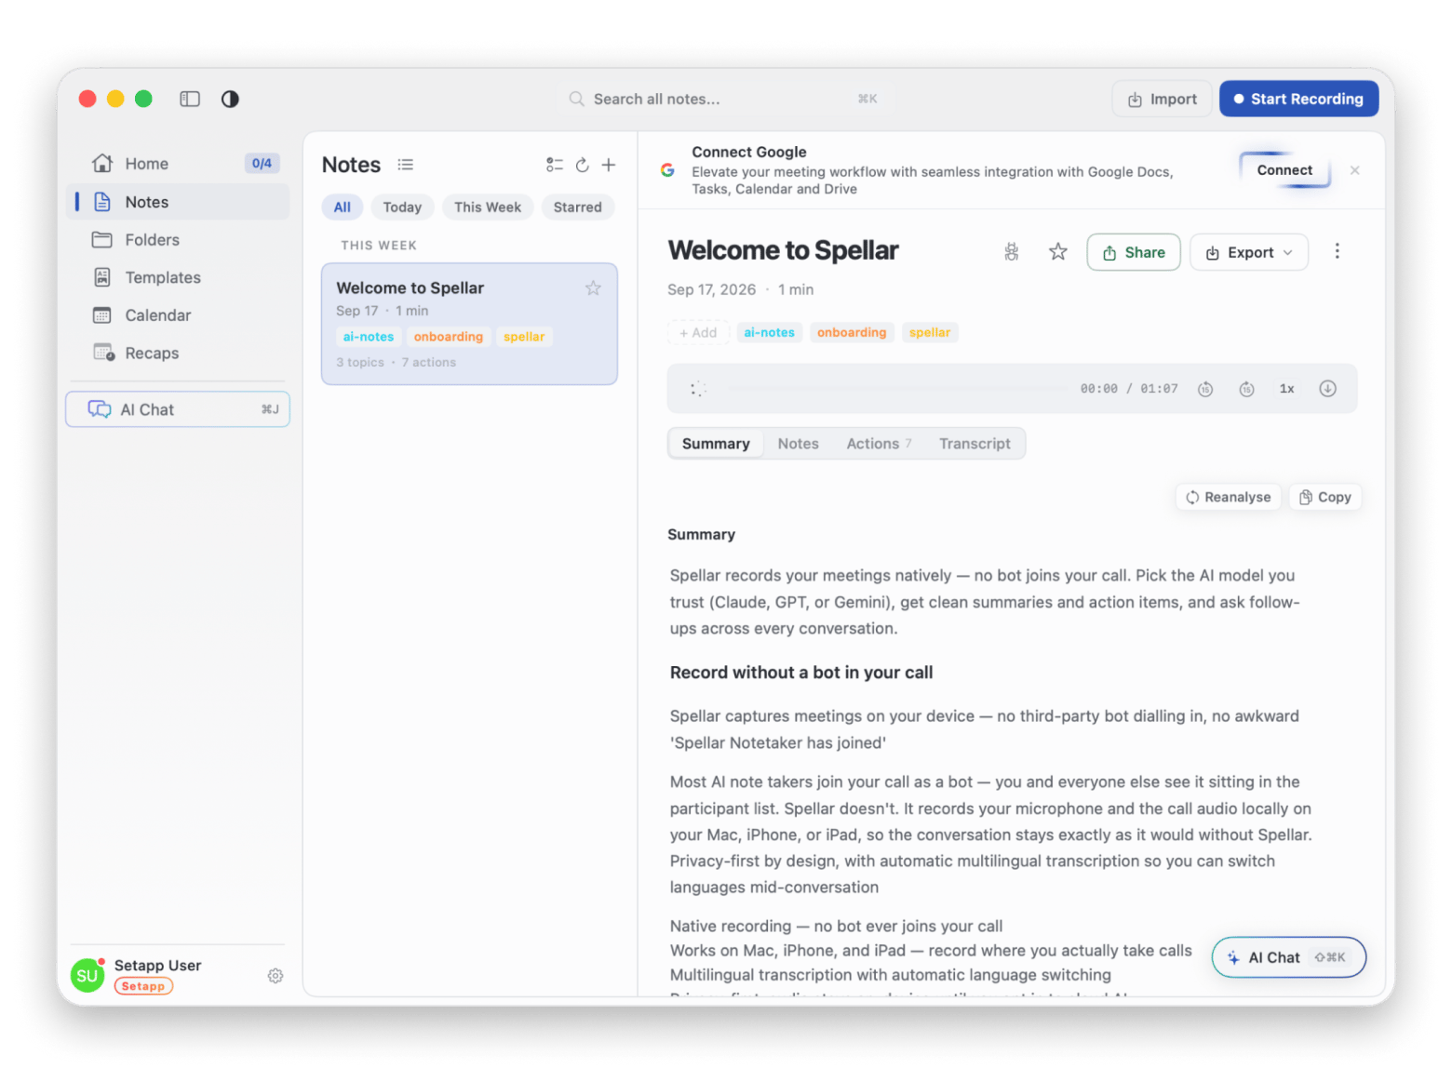Open the Templates section in sidebar
The height and width of the screenshot is (1081, 1452).
[178, 277]
